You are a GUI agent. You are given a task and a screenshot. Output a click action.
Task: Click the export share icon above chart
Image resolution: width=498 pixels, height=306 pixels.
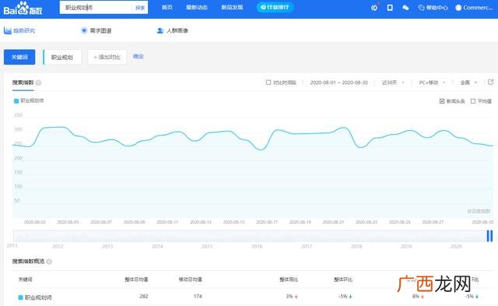[490, 82]
